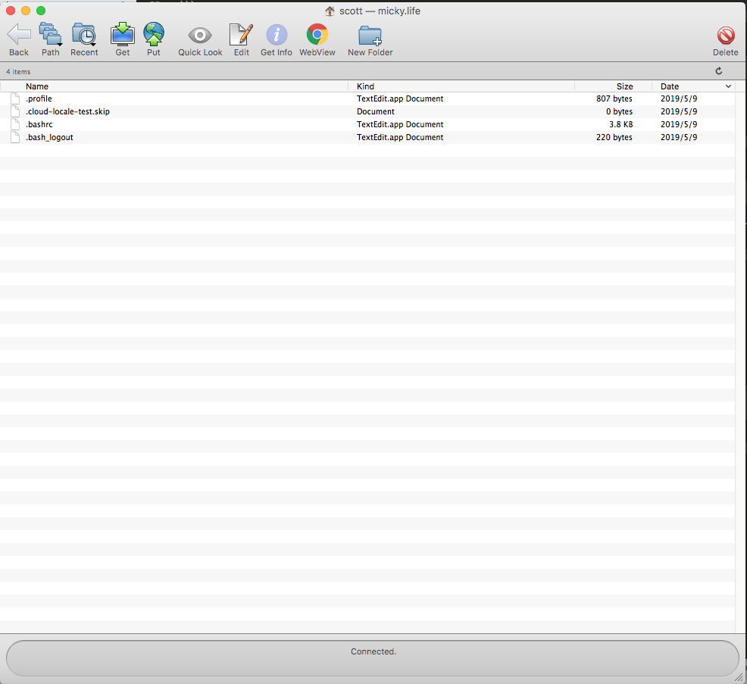Viewport: 747px width, 684px height.
Task: Click the 807 bytes size cell
Action: [x=614, y=98]
